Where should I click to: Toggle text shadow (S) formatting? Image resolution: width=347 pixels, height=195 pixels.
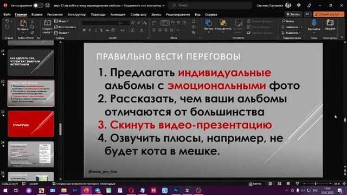(101, 30)
